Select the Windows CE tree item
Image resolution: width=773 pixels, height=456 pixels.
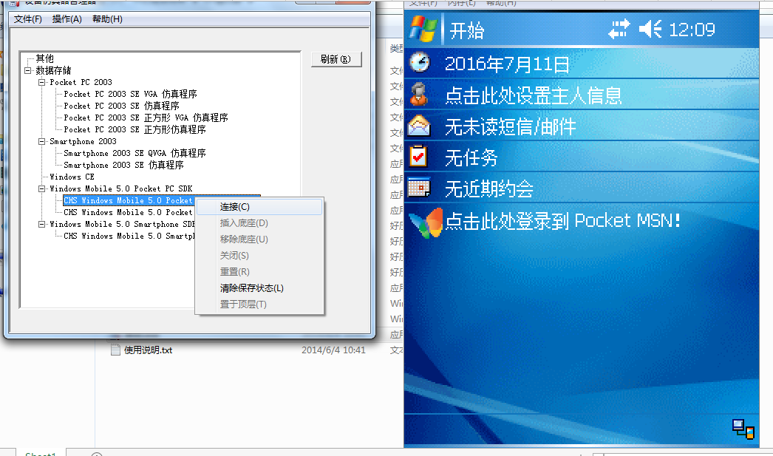(72, 177)
